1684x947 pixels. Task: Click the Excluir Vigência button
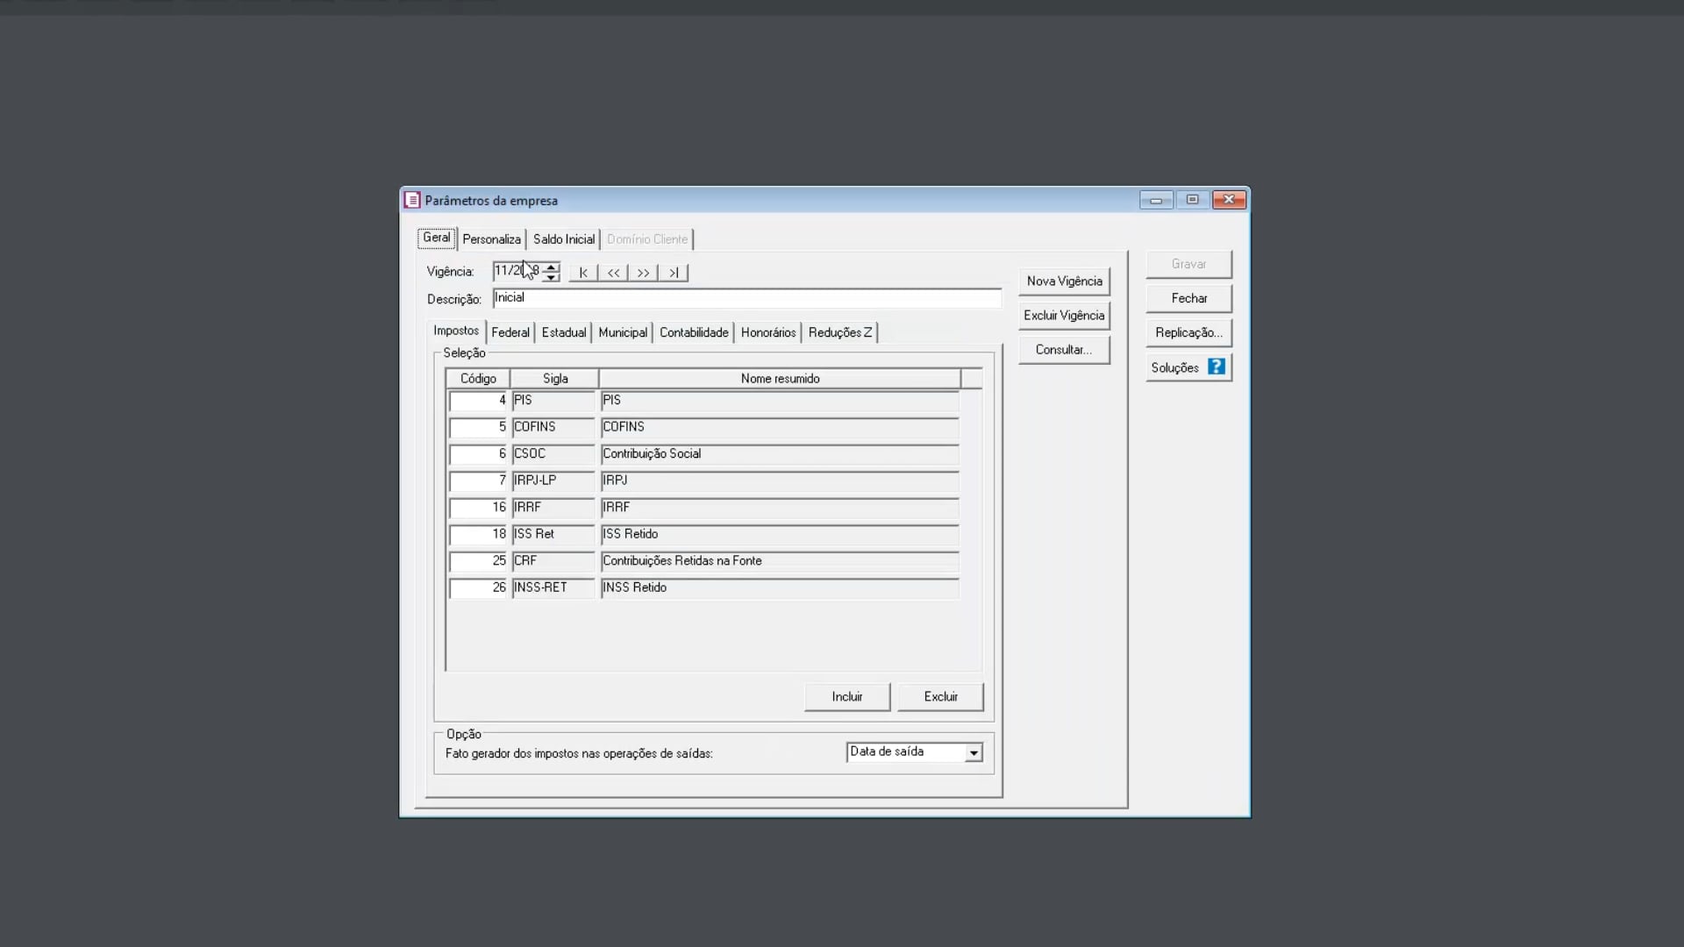(1064, 316)
